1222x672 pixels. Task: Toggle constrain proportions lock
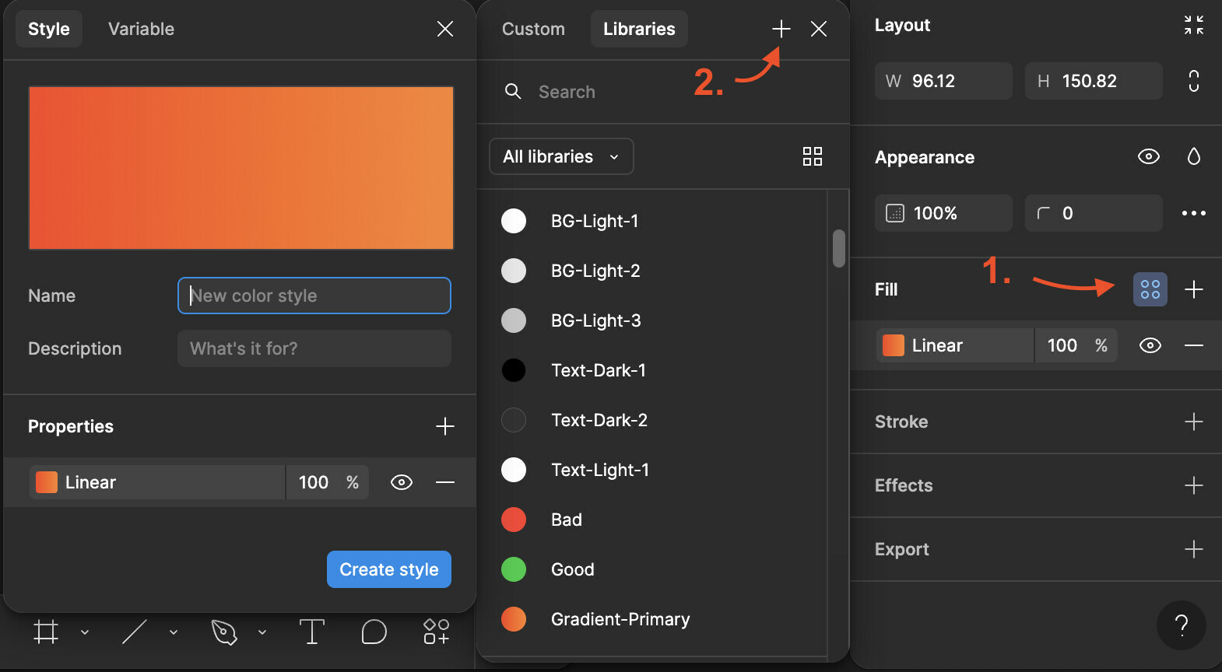tap(1194, 81)
